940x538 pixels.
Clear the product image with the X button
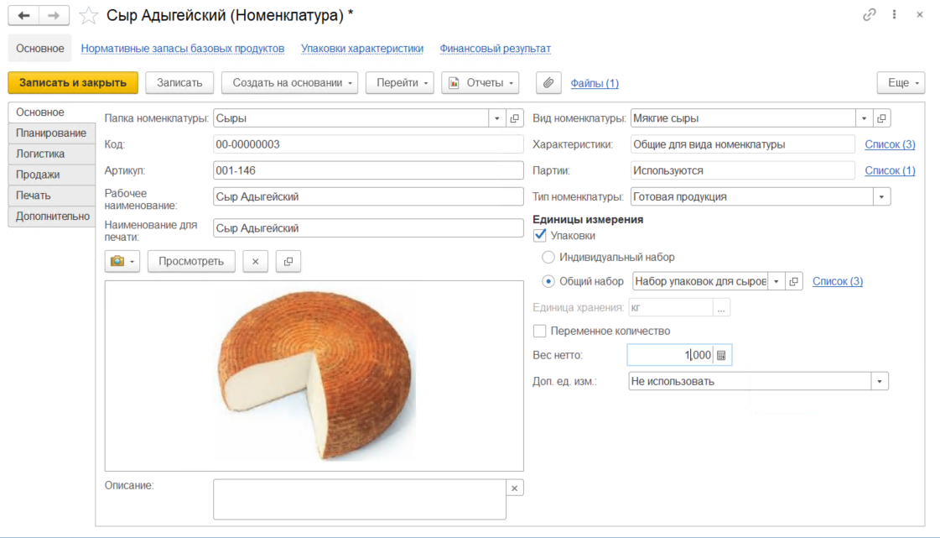point(255,261)
